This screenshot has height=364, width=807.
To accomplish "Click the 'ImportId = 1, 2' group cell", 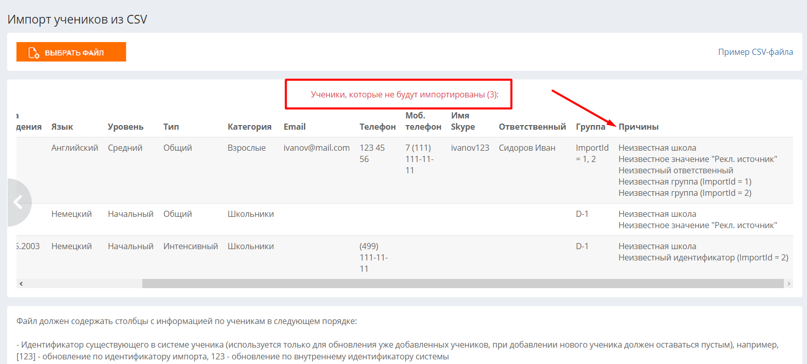I will (x=592, y=153).
